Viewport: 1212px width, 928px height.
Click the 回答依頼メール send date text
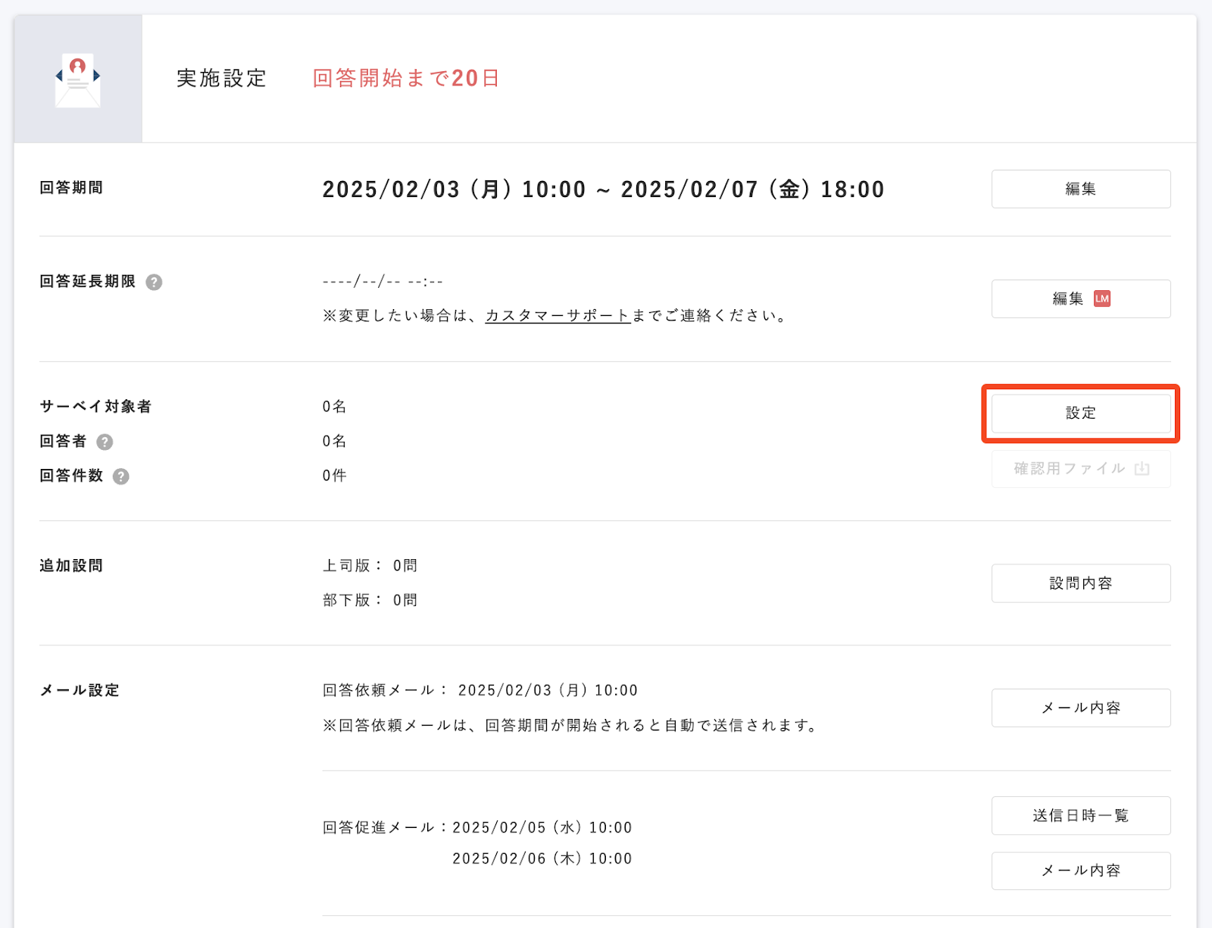[548, 691]
